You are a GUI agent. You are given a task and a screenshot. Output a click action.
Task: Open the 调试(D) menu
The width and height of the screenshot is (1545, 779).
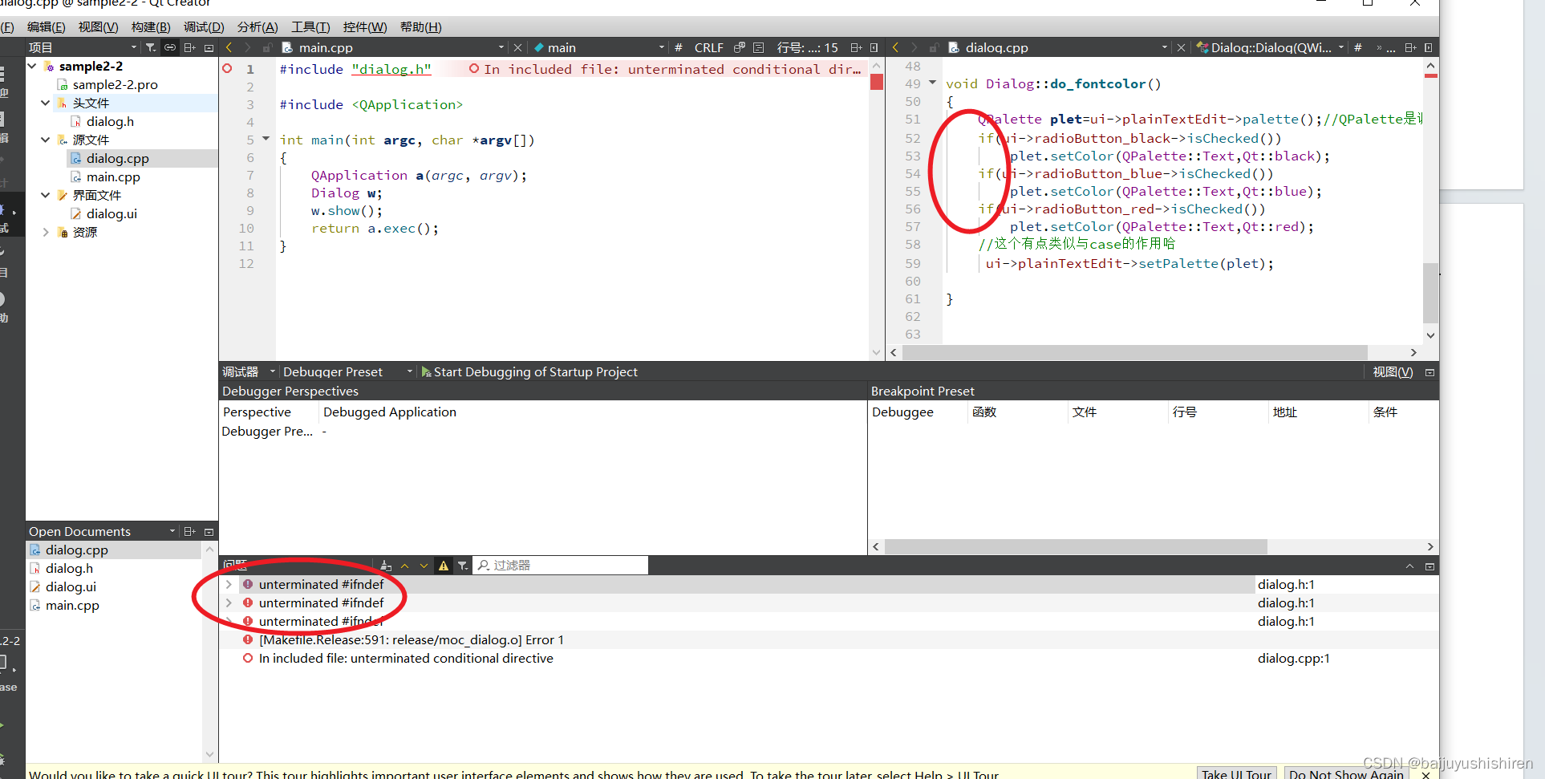(x=204, y=26)
